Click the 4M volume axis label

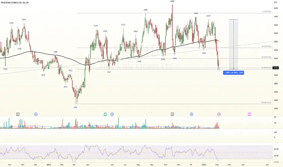[275, 123]
